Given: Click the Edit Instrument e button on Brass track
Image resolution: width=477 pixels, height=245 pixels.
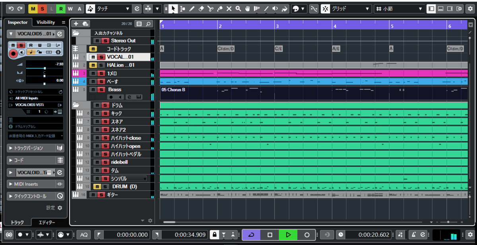Looking at the screenshot, I should pyautogui.click(x=130, y=97).
